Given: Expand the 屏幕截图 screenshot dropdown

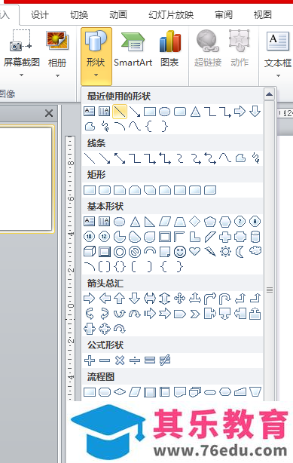Looking at the screenshot, I should (x=21, y=75).
